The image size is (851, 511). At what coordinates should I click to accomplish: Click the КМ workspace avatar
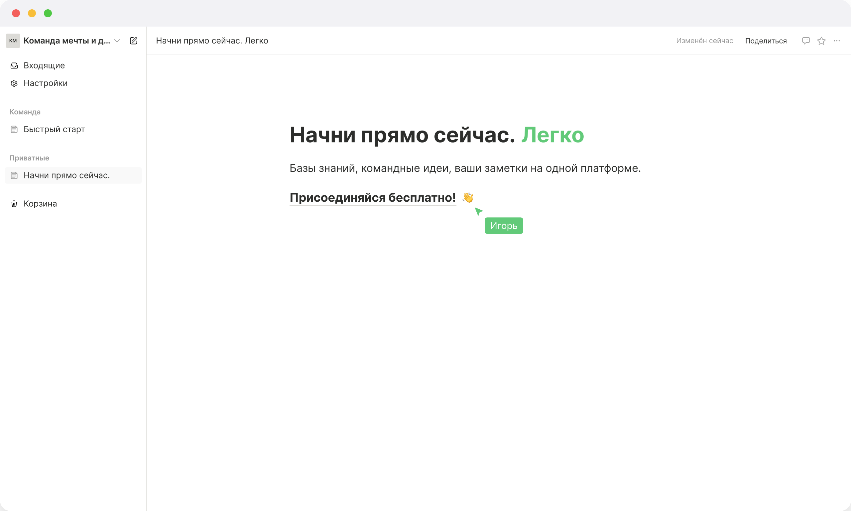pyautogui.click(x=13, y=41)
